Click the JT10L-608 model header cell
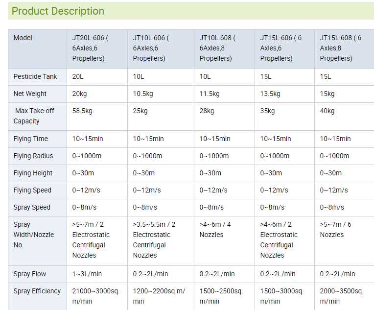Viewport: 374px width, 310px height. click(x=218, y=48)
